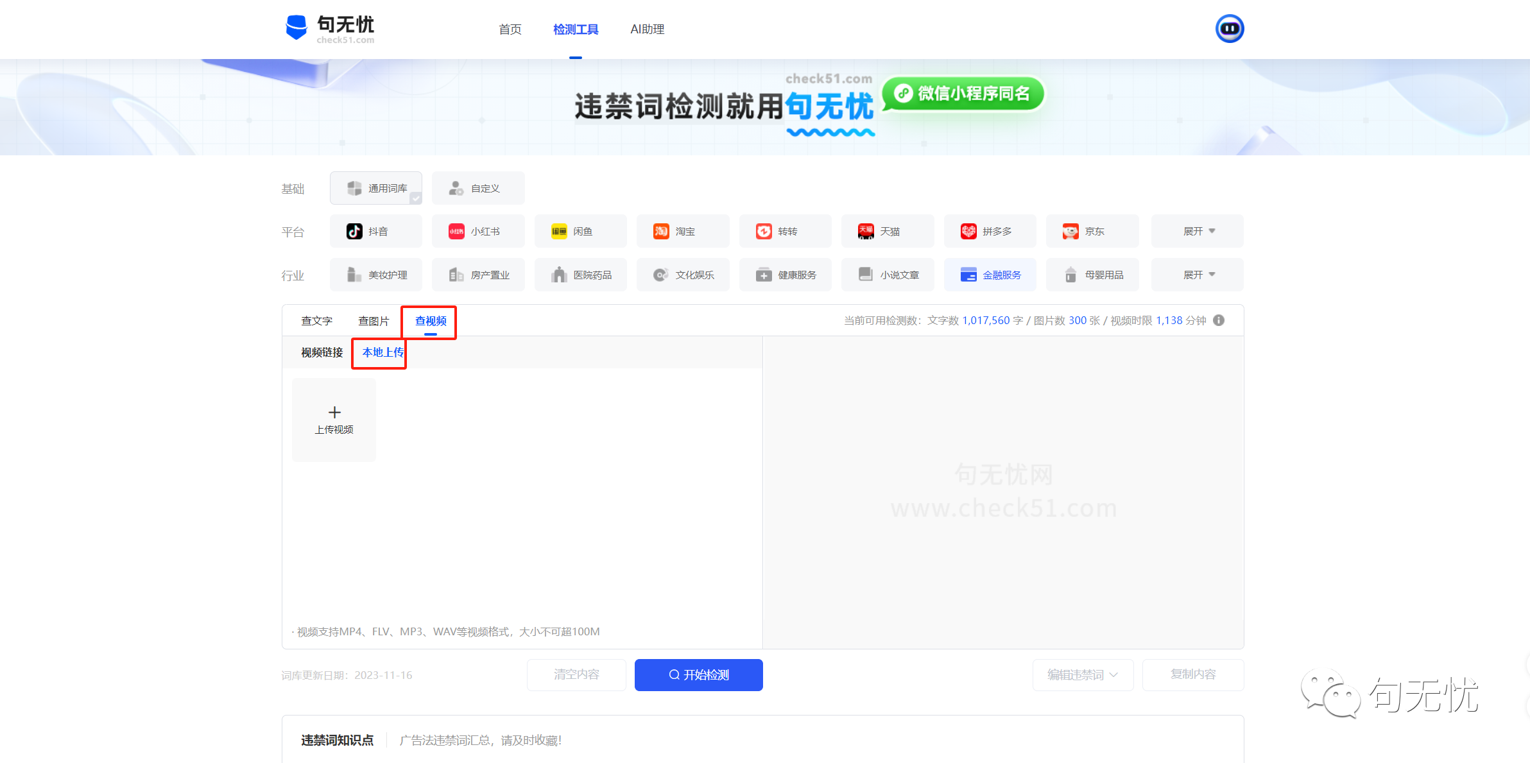Select the 视频链接 sub-tab

pyautogui.click(x=322, y=352)
